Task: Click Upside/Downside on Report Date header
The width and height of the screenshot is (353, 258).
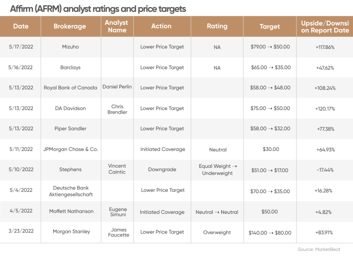Action: point(325,26)
